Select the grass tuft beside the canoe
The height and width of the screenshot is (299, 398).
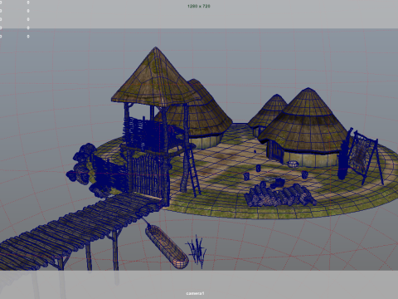[197, 251]
